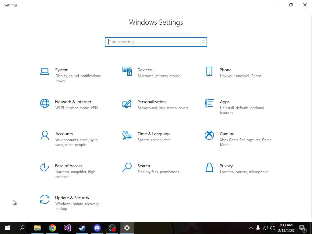The height and width of the screenshot is (234, 312).
Task: Open the System laptop icon
Action: (x=45, y=72)
